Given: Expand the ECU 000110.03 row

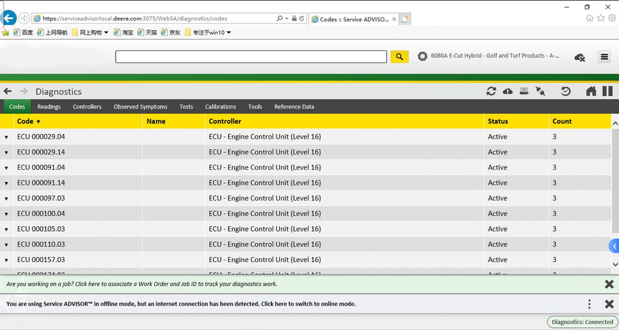Looking at the screenshot, I should point(7,245).
